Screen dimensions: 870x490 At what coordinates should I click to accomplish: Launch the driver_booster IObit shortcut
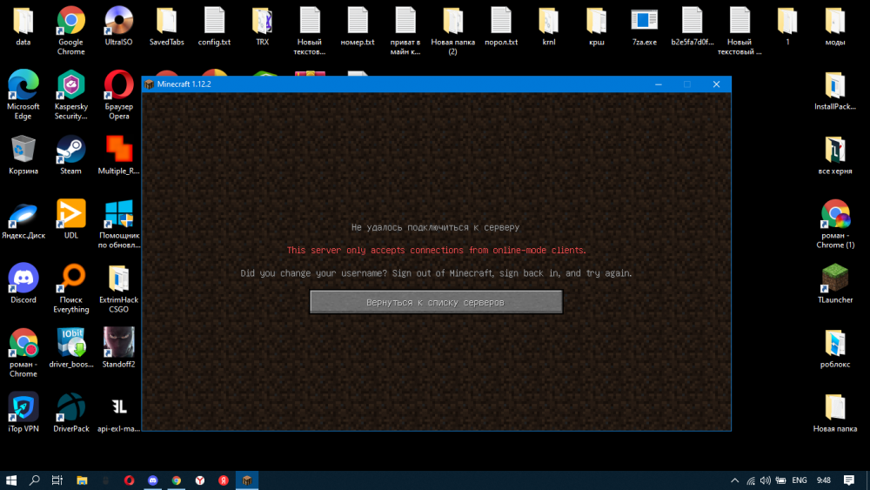point(71,348)
